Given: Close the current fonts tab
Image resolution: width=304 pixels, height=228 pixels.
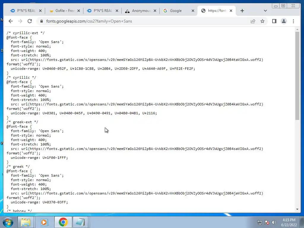Looking at the screenshot, I should coord(231,11).
